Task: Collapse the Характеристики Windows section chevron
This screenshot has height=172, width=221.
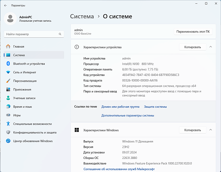Action: click(x=210, y=130)
